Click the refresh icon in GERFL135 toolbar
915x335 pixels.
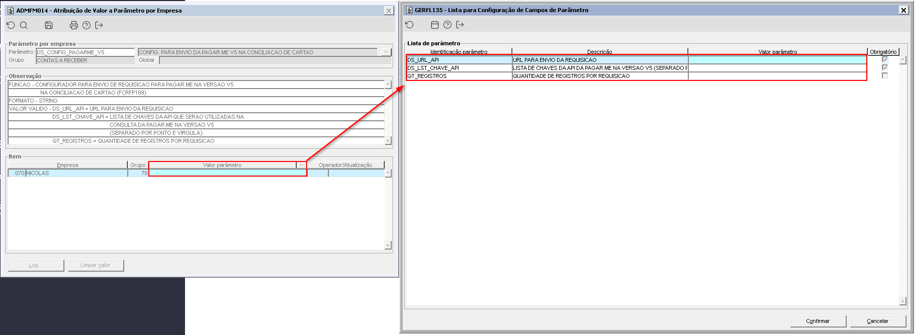pos(409,25)
